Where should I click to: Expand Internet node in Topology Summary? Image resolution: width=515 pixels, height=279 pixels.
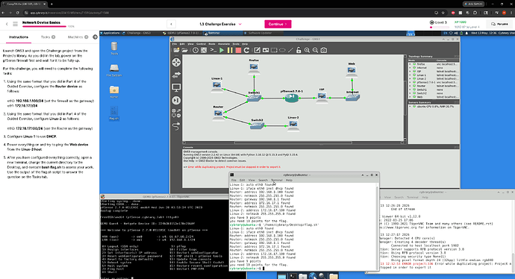[x=411, y=68]
